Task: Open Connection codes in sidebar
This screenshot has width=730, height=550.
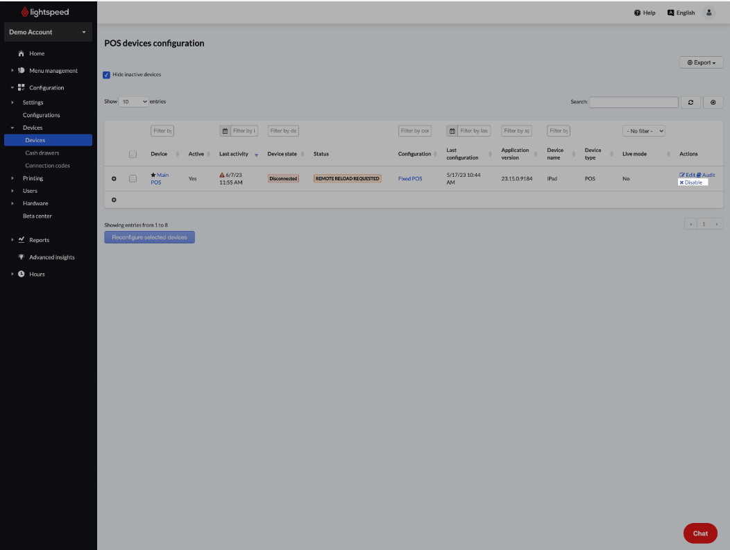Action: (47, 166)
